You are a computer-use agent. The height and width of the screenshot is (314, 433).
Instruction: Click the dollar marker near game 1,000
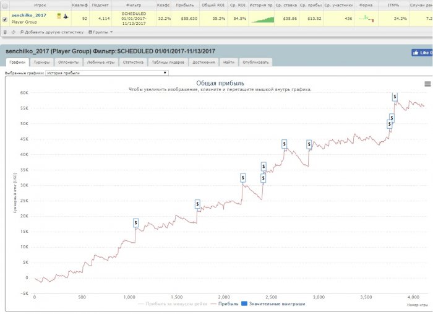pos(135,223)
